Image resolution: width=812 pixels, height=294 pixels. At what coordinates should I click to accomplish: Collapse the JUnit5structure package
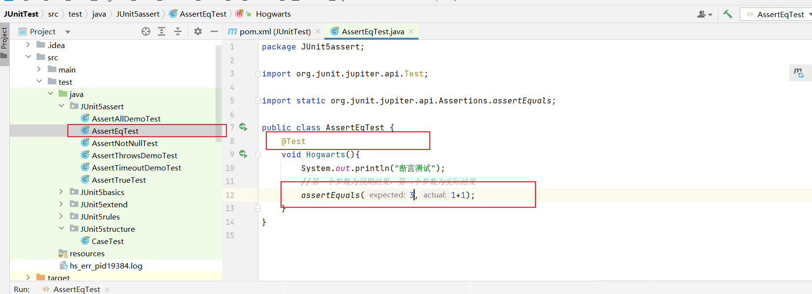(61, 229)
